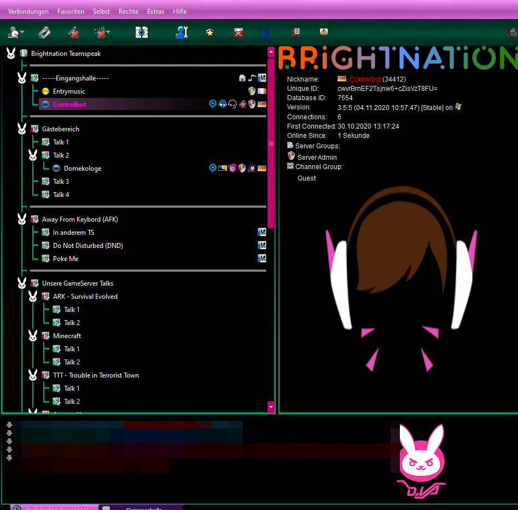Click the red S shield badge on the Controlbot row
Image resolution: width=518 pixels, height=510 pixels.
[252, 104]
